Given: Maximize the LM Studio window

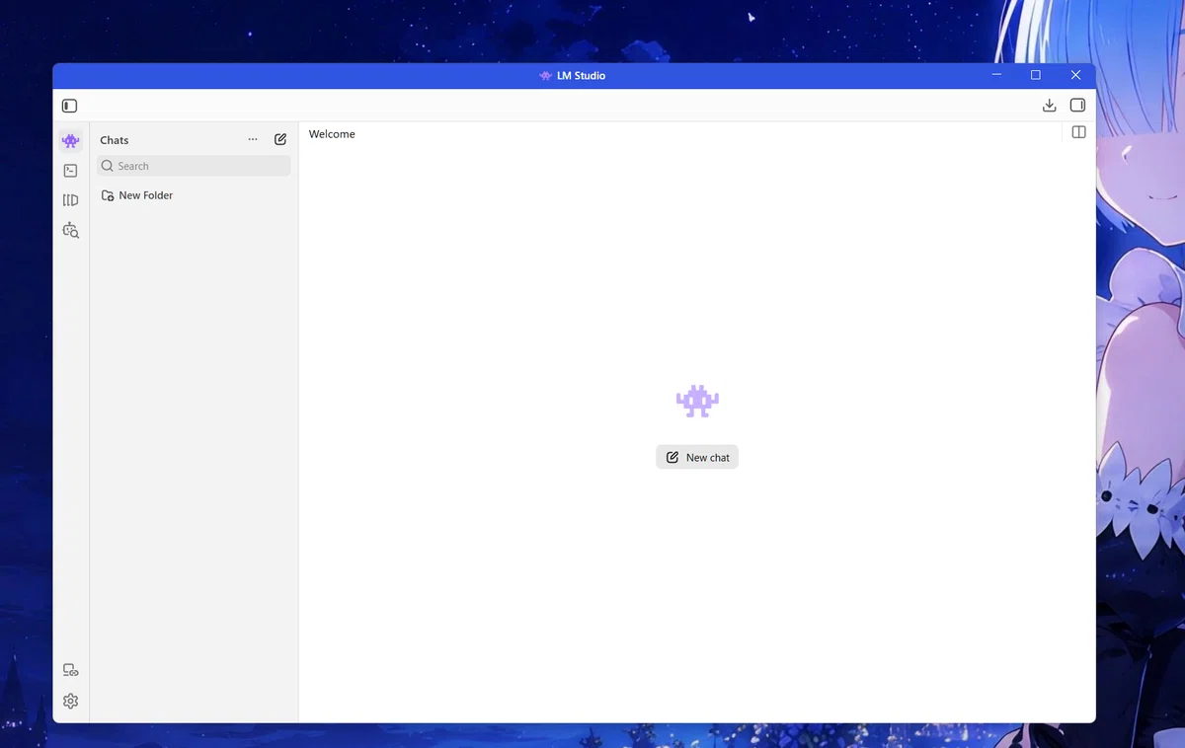Looking at the screenshot, I should 1036,75.
